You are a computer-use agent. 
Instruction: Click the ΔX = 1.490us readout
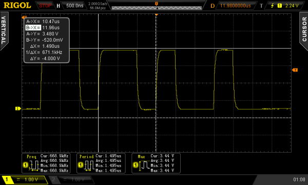(x=45, y=46)
